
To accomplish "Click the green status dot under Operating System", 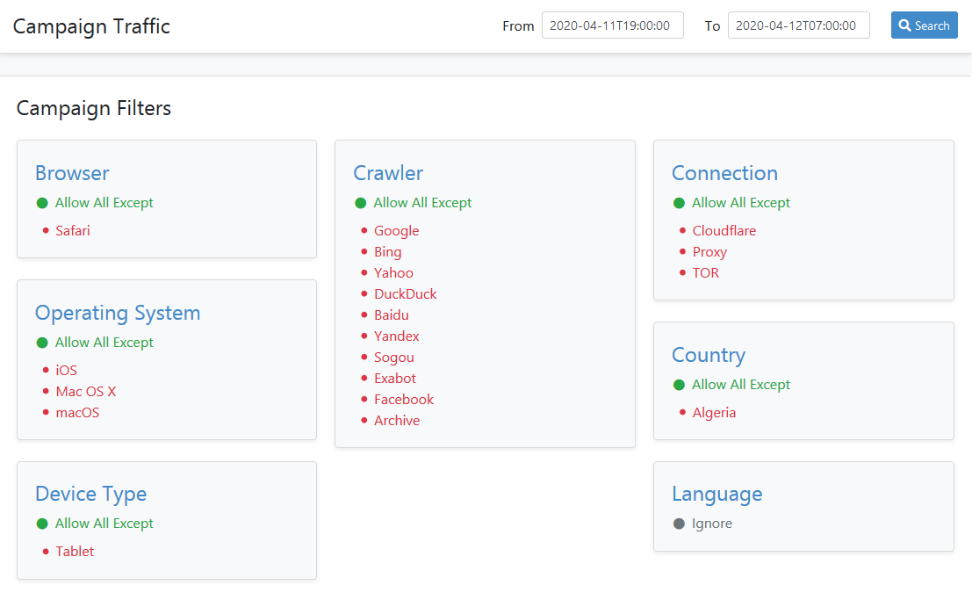I will (42, 343).
